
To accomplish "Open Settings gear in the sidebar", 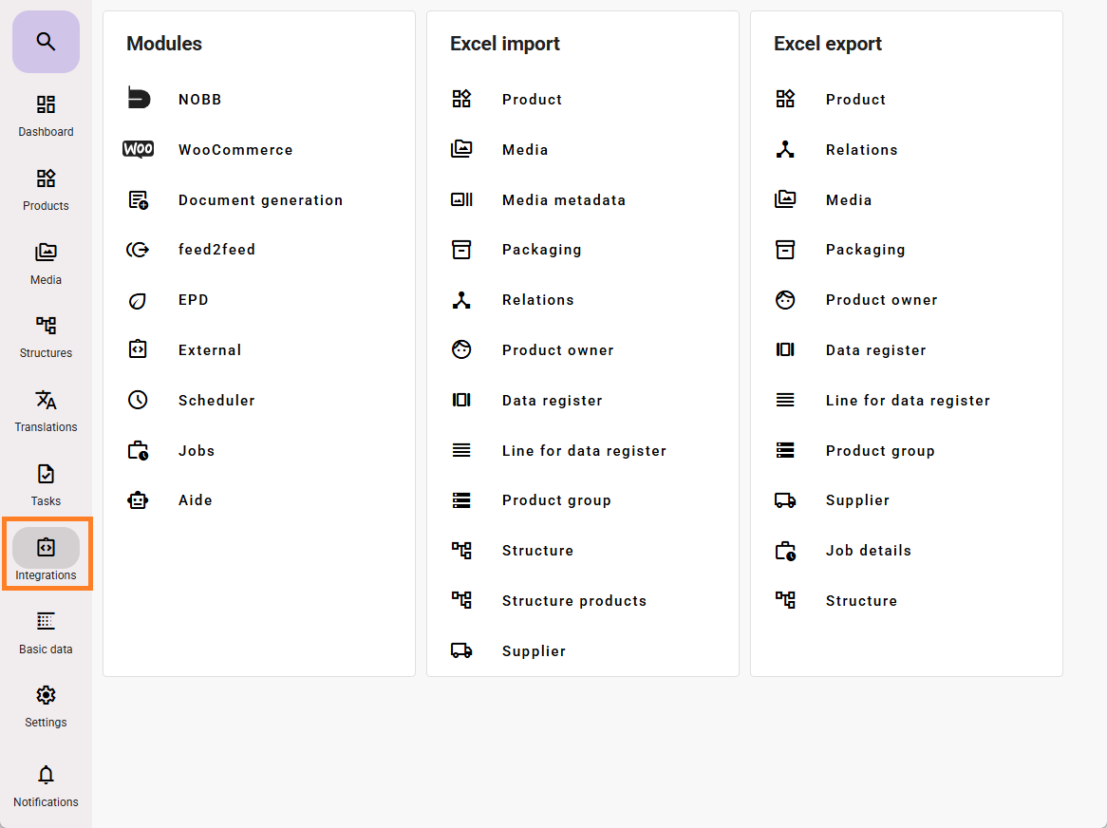I will tap(46, 706).
